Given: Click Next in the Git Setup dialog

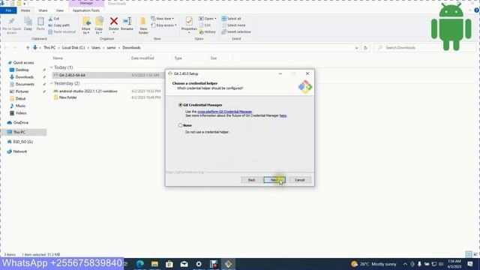Looking at the screenshot, I should [x=274, y=180].
